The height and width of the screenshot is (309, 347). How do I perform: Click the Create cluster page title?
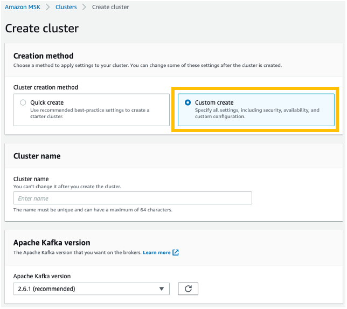[42, 29]
